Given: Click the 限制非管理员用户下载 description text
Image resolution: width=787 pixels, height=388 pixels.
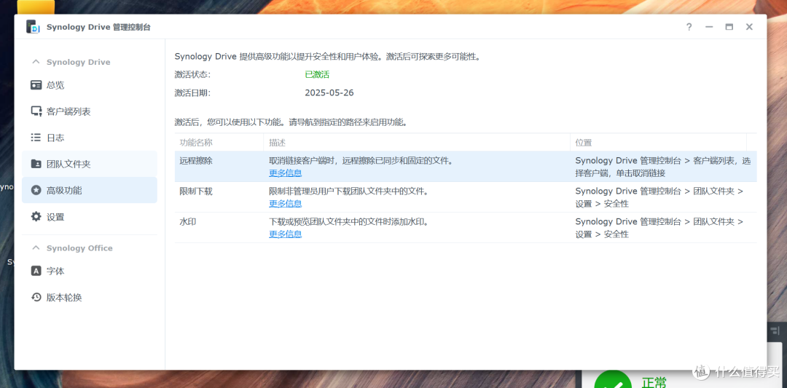Looking at the screenshot, I should (349, 191).
